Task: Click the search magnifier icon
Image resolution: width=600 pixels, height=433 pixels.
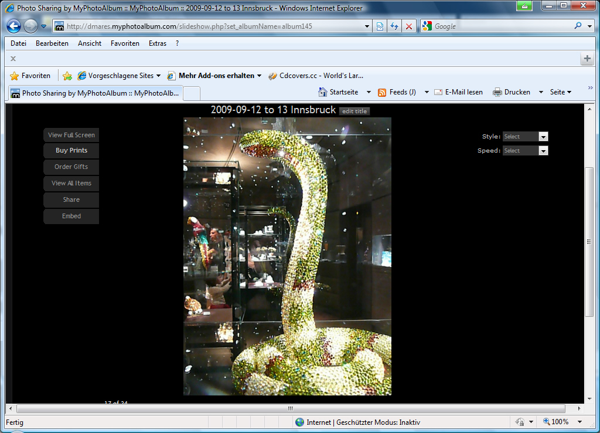Action: tap(578, 26)
